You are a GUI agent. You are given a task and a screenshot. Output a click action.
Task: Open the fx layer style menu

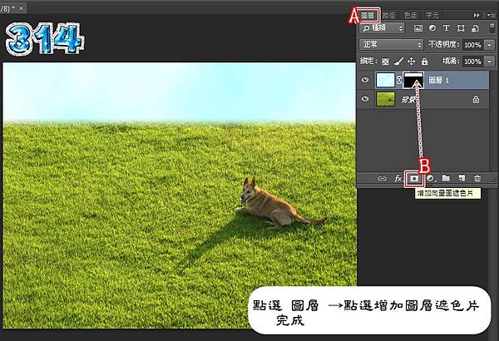point(398,179)
